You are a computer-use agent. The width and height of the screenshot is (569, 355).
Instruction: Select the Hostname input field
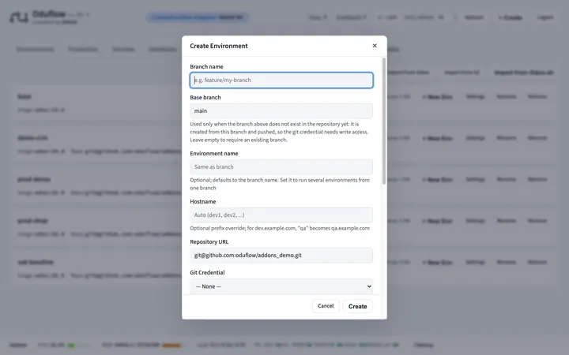click(x=281, y=215)
